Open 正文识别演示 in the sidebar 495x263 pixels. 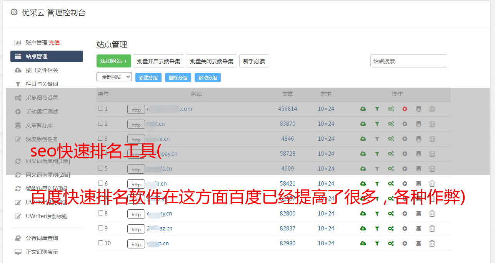tap(42, 252)
